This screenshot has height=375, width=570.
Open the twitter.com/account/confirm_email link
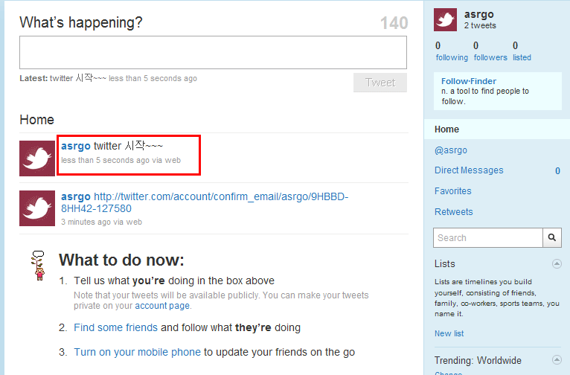pyautogui.click(x=205, y=202)
